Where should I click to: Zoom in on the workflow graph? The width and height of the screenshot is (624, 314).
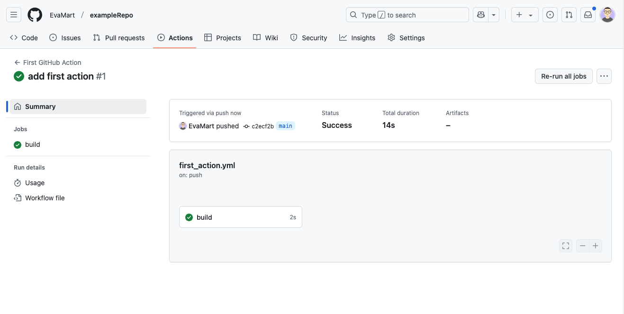(x=595, y=245)
